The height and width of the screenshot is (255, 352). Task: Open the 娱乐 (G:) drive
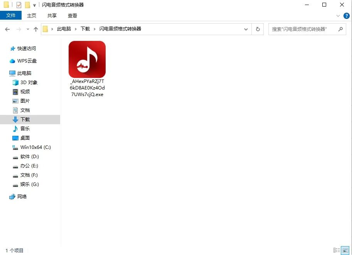click(29, 184)
